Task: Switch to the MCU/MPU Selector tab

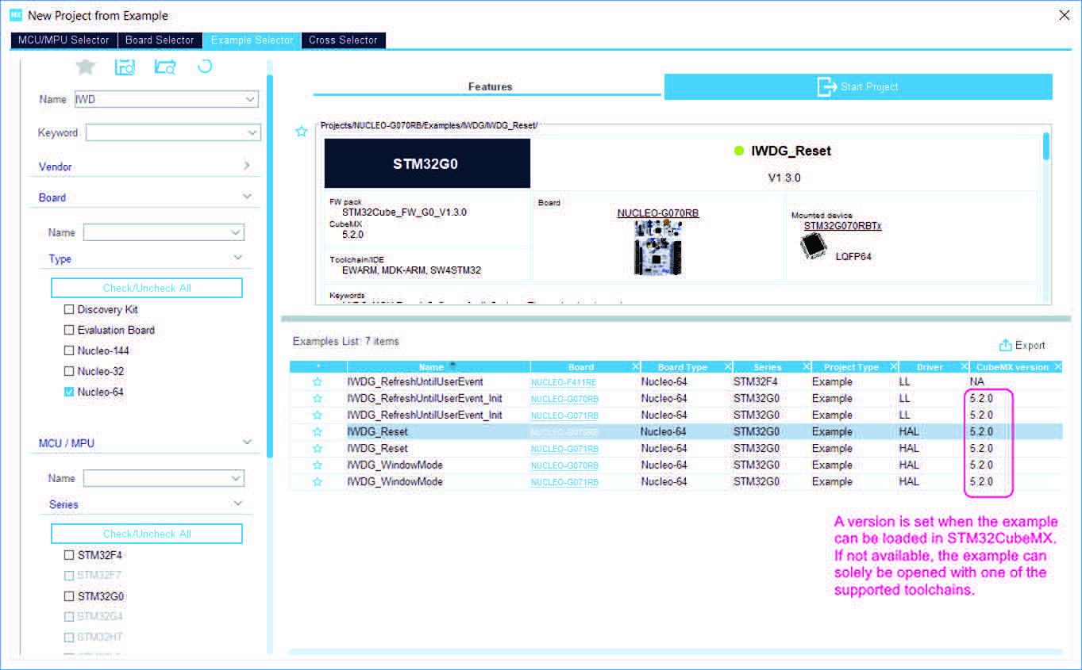Action: (64, 40)
